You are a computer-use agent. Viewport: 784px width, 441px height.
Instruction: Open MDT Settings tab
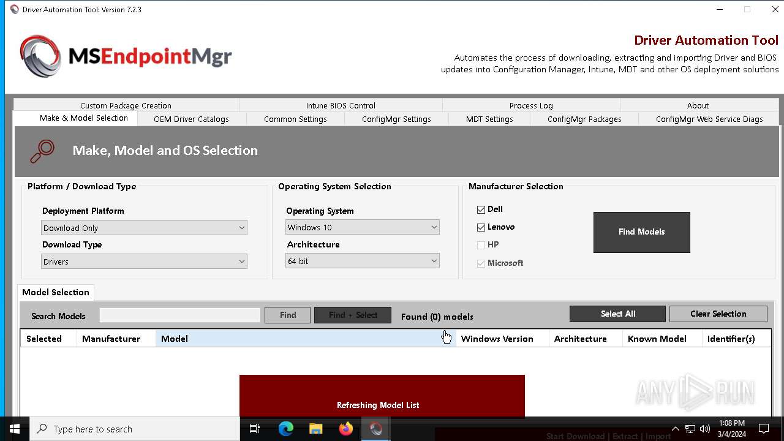tap(489, 119)
